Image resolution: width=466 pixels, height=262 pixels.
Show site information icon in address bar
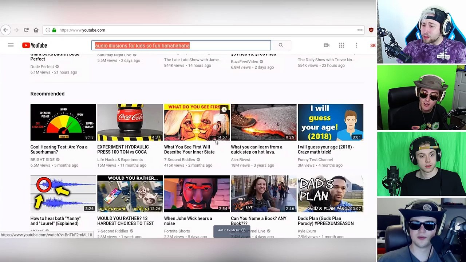coord(48,30)
